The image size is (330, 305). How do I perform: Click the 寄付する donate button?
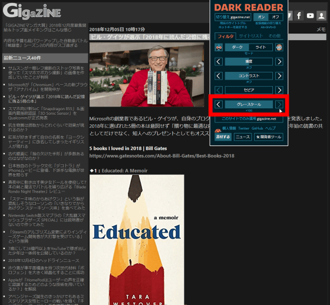click(x=223, y=137)
